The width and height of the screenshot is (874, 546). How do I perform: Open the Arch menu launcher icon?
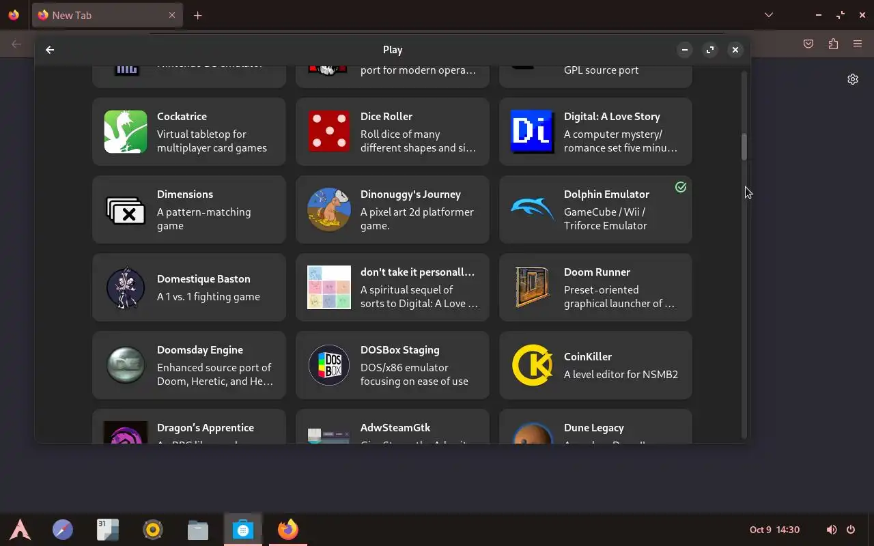coord(20,530)
